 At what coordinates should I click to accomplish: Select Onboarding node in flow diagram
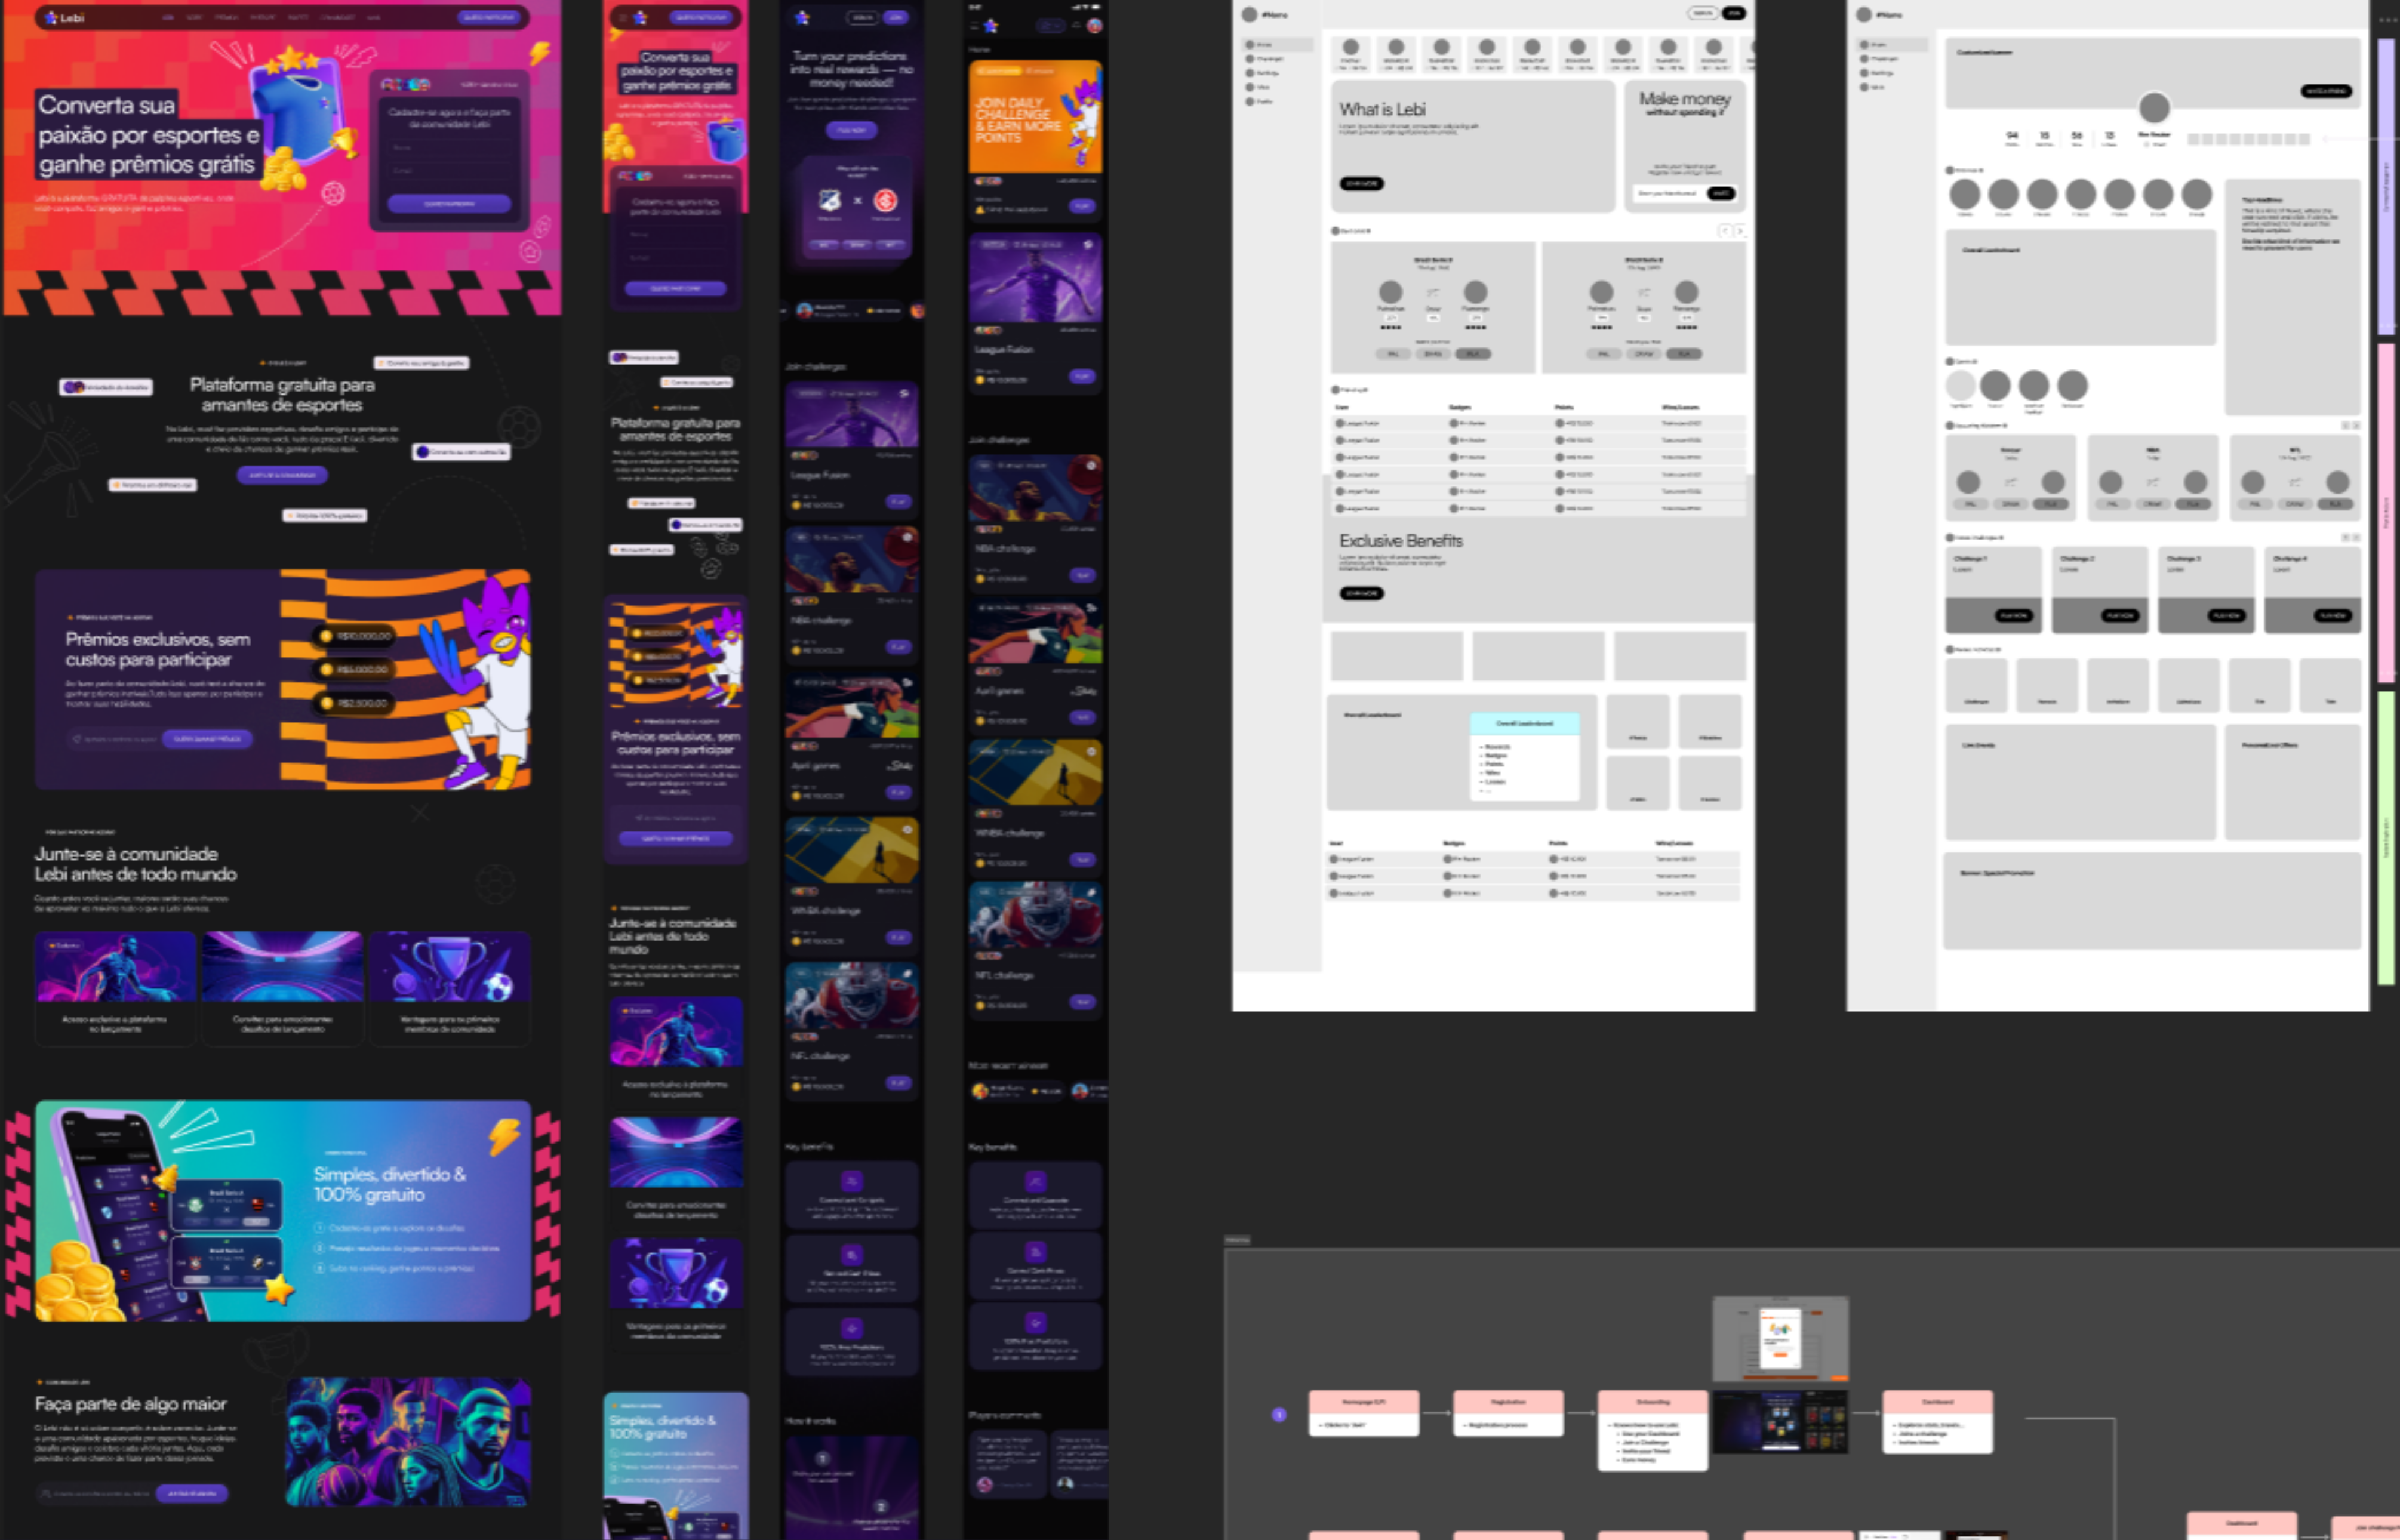pos(1652,1430)
